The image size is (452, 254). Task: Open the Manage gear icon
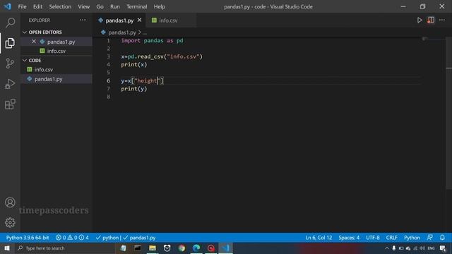coord(10,223)
